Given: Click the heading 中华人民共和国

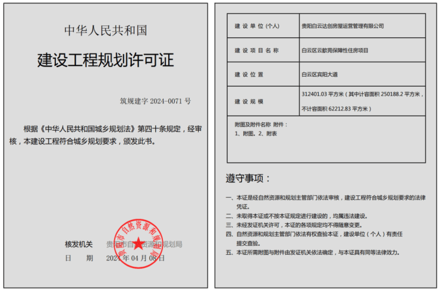Looking at the screenshot, I should (106, 30).
